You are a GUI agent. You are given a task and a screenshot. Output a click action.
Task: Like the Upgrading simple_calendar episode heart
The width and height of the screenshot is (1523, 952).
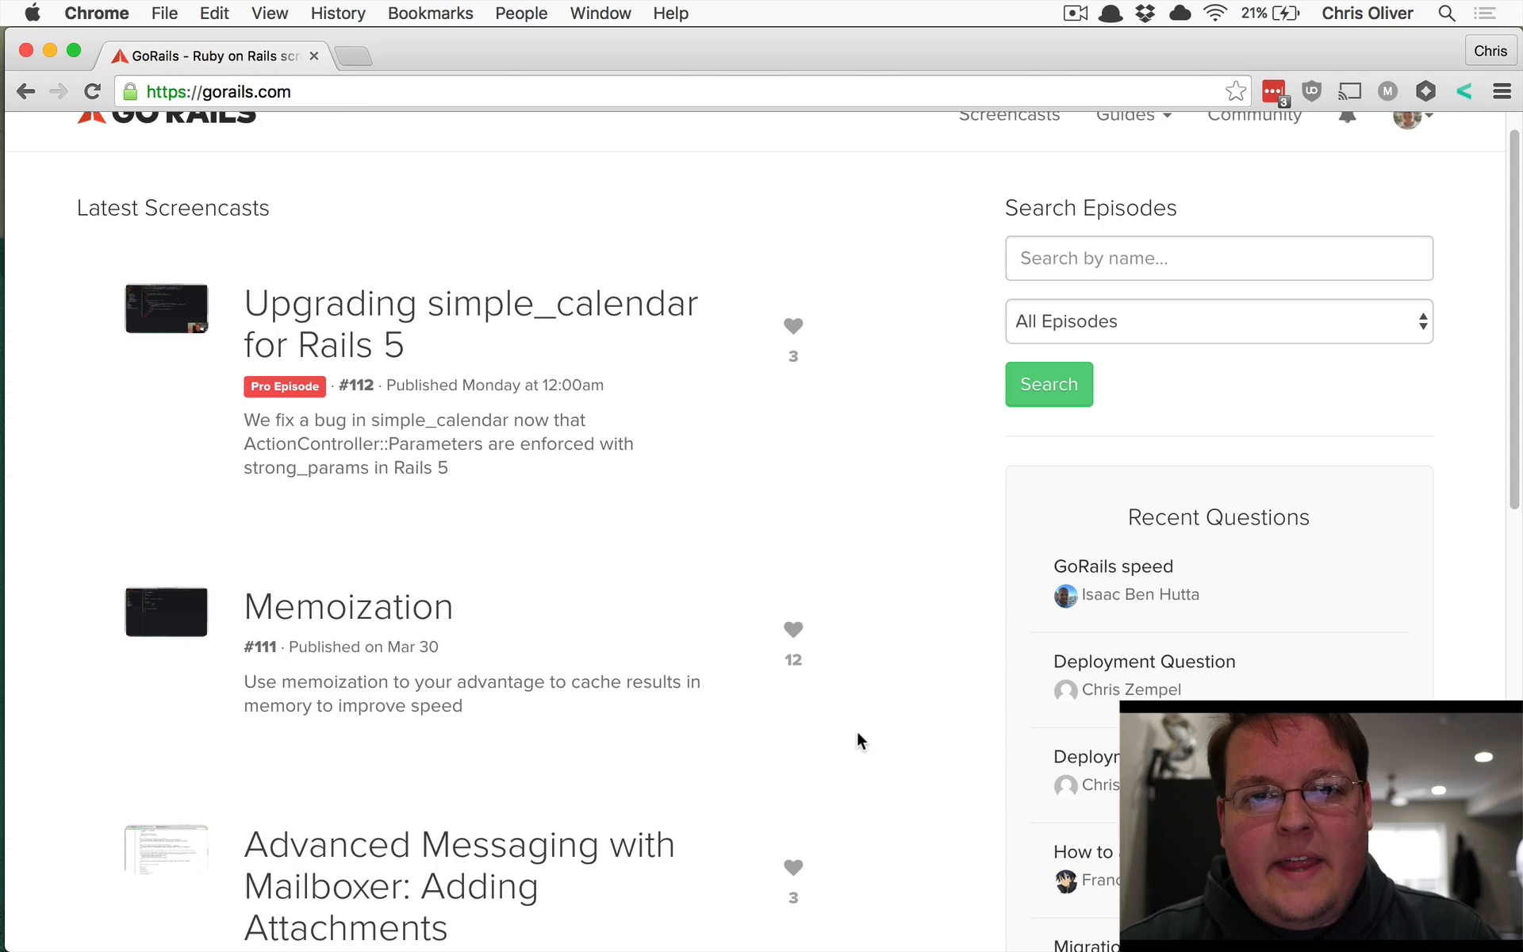[793, 326]
